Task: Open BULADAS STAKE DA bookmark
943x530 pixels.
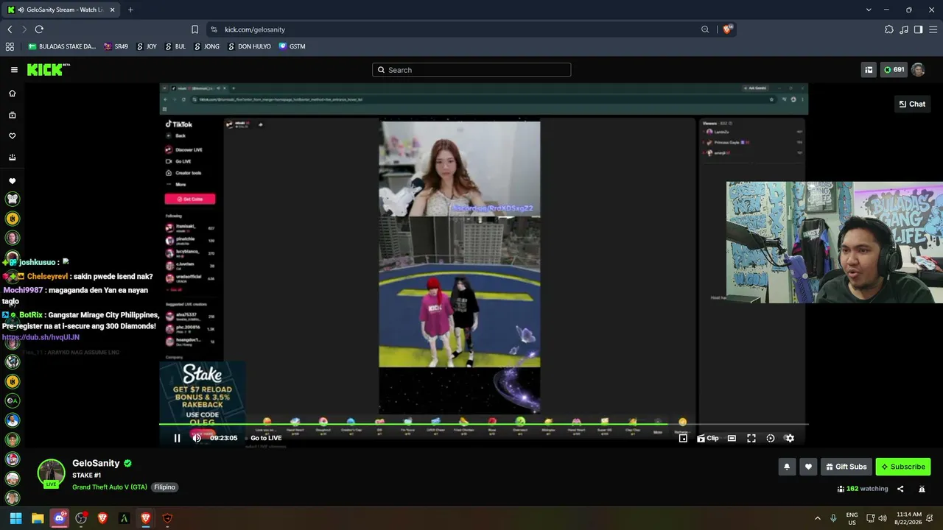Action: pos(63,46)
